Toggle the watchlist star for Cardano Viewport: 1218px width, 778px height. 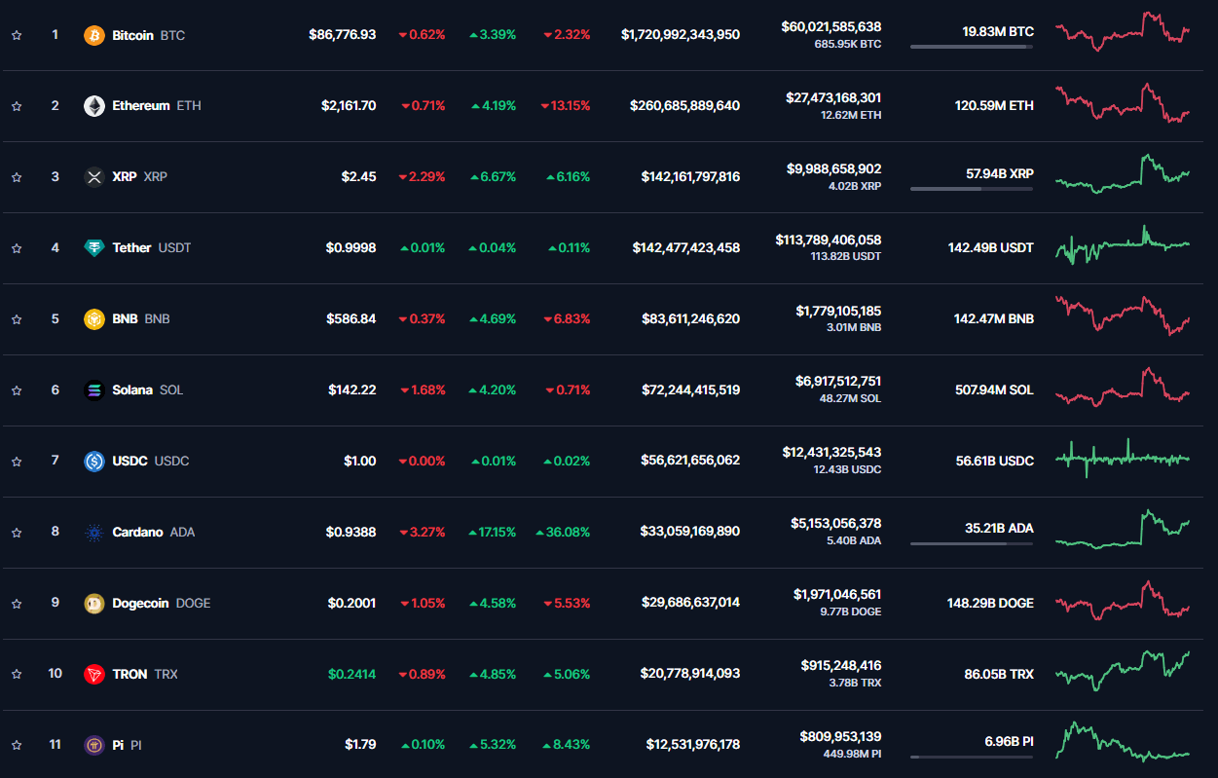[x=17, y=533]
